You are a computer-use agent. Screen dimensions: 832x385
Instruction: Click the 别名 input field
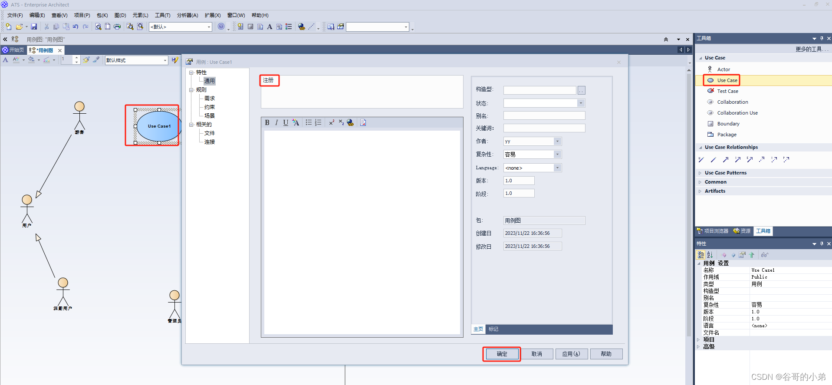[544, 116]
